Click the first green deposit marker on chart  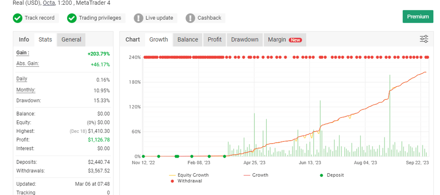coord(144,156)
